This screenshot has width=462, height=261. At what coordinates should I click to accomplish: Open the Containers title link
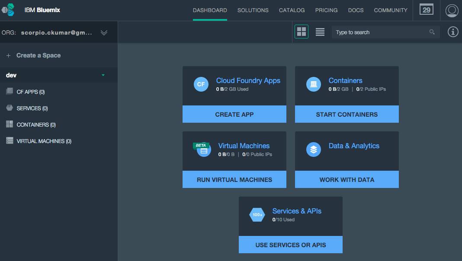tap(345, 81)
